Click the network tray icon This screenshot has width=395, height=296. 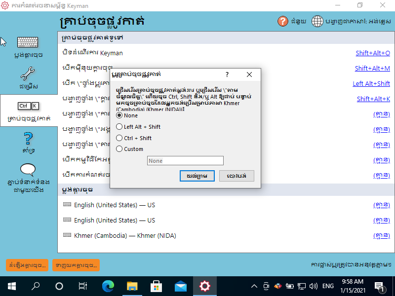click(302, 286)
